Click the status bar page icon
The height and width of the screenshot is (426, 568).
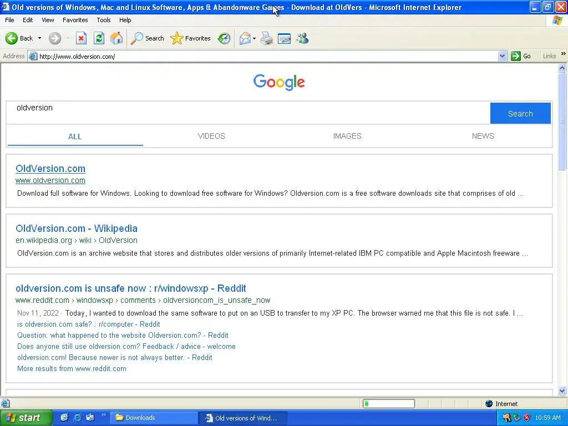pyautogui.click(x=5, y=403)
